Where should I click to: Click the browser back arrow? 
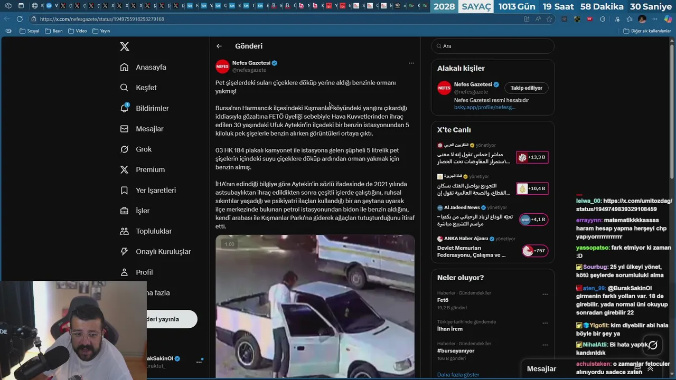7,19
